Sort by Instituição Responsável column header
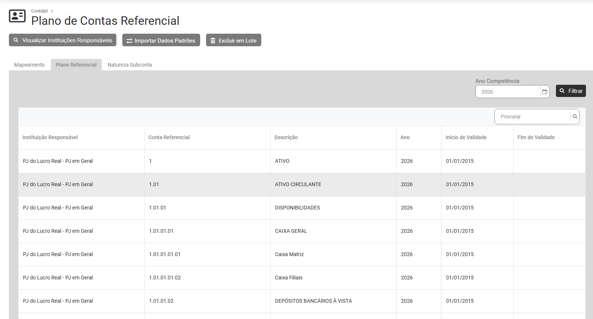Viewport: 593px width, 319px height. [50, 137]
